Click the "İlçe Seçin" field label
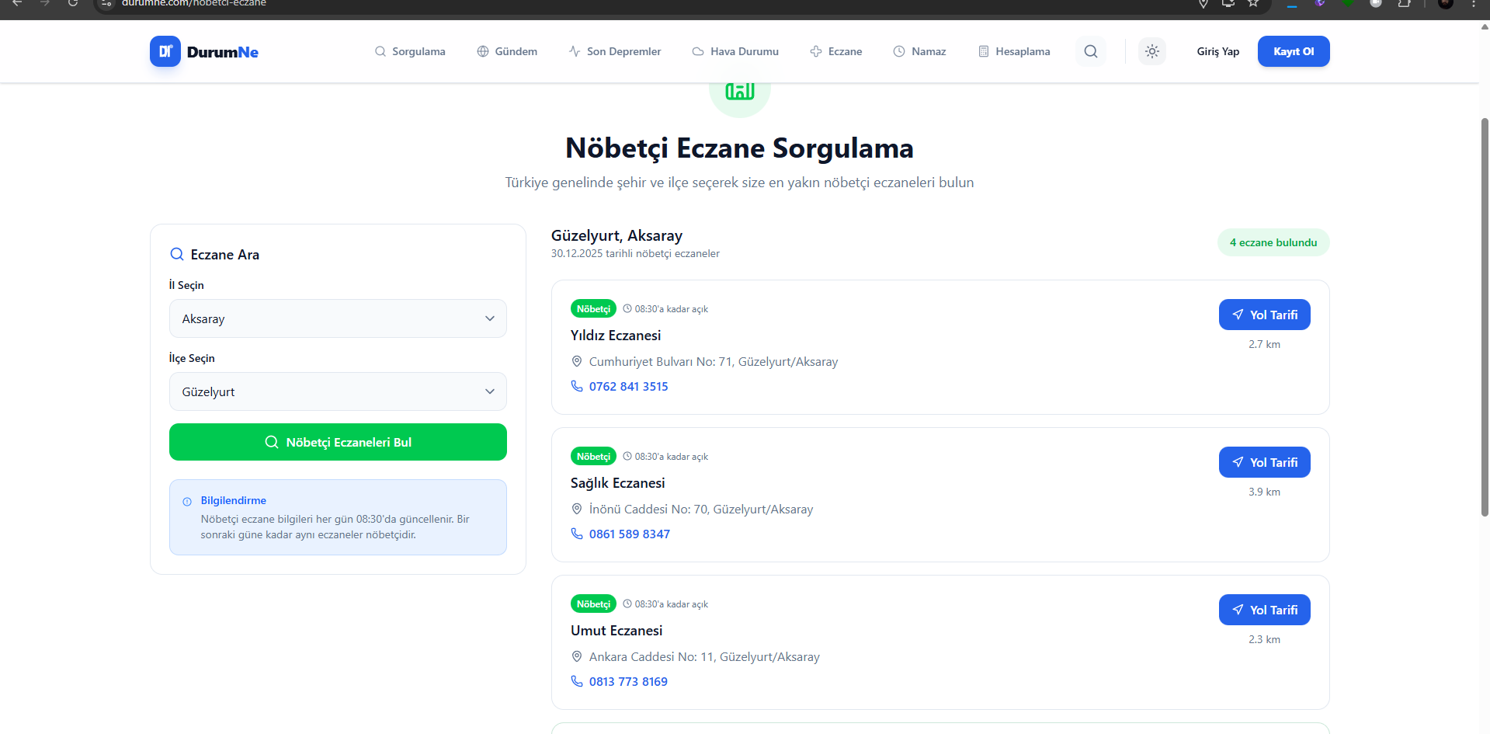Image resolution: width=1490 pixels, height=734 pixels. point(192,358)
